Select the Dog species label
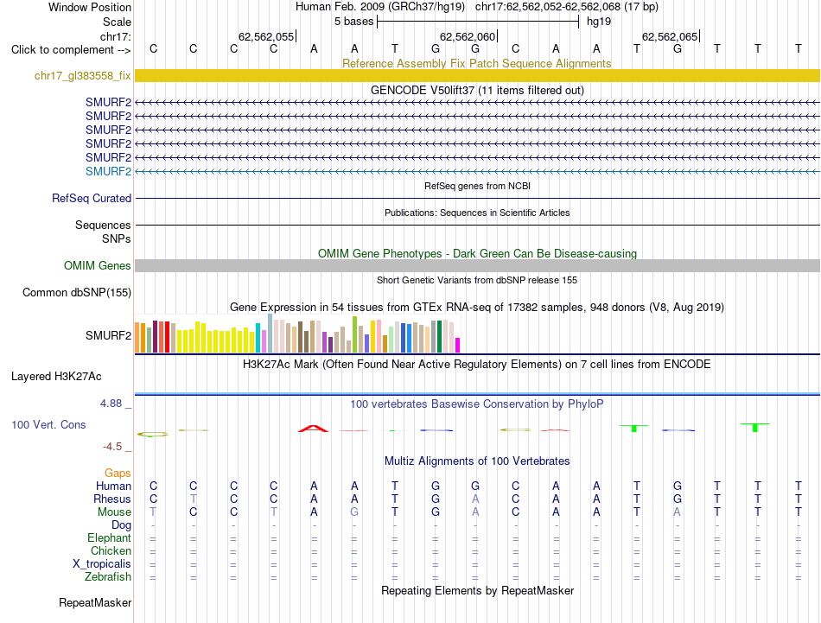Image resolution: width=821 pixels, height=623 pixels. point(121,525)
